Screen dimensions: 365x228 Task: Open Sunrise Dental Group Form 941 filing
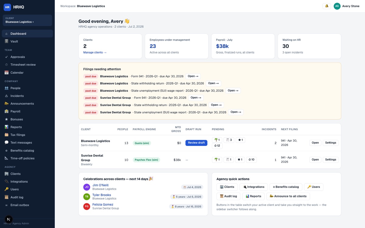(196, 98)
